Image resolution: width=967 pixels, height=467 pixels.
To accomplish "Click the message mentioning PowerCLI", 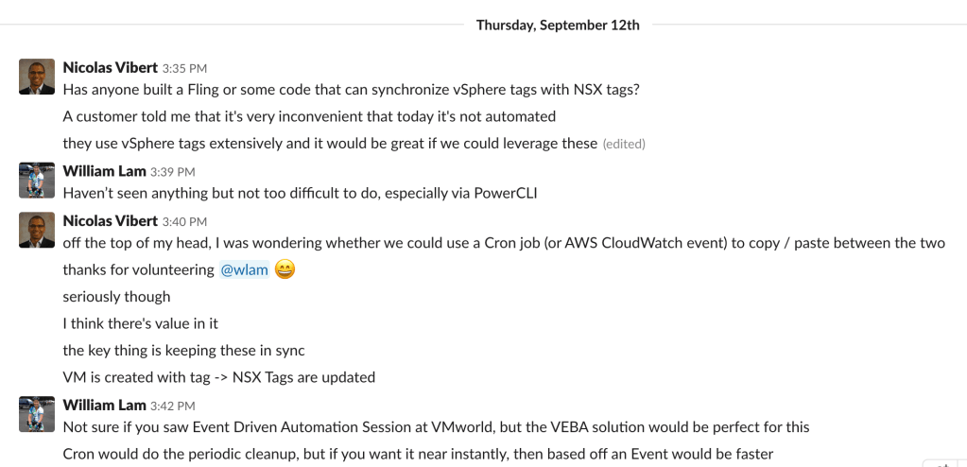I will (300, 194).
